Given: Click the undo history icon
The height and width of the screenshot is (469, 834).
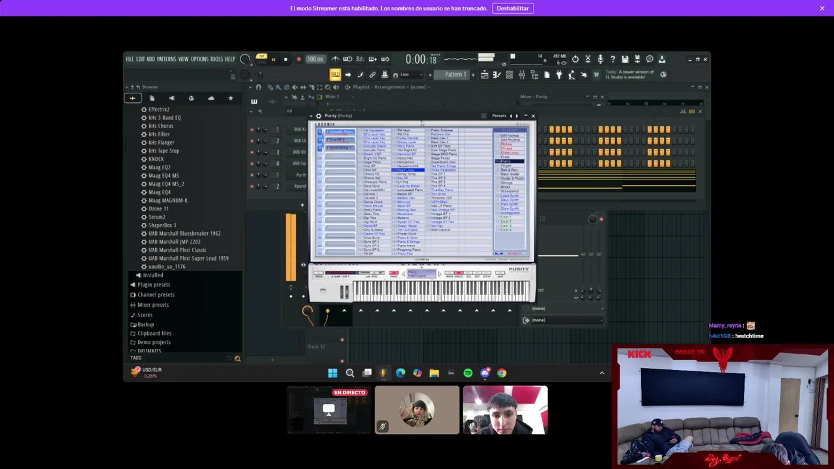Looking at the screenshot, I should pyautogui.click(x=575, y=59).
